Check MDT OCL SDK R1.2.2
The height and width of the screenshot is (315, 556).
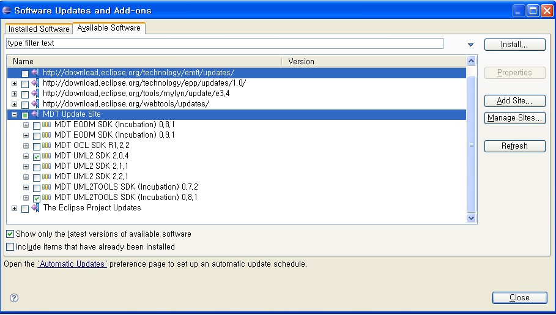click(x=37, y=147)
